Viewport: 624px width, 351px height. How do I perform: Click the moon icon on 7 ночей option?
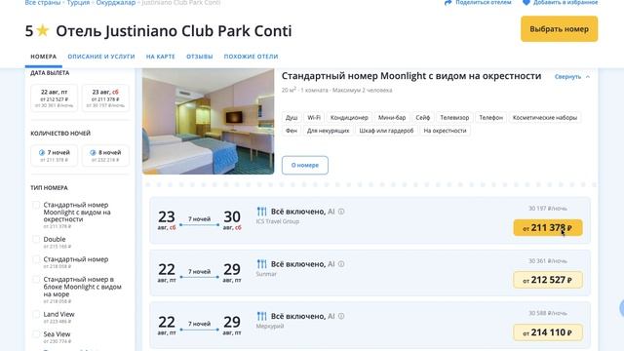pyautogui.click(x=42, y=152)
